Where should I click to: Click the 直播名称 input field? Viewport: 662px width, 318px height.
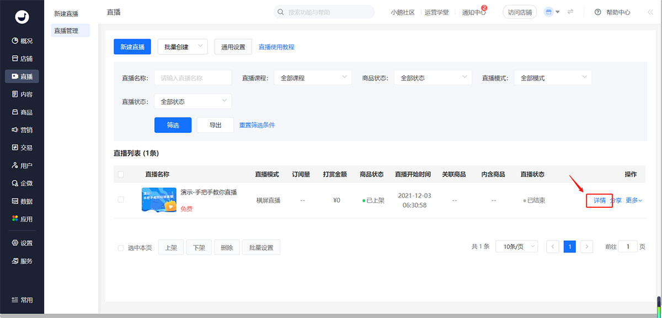(x=193, y=78)
